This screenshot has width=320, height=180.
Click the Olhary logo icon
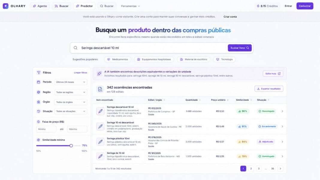(5, 6)
